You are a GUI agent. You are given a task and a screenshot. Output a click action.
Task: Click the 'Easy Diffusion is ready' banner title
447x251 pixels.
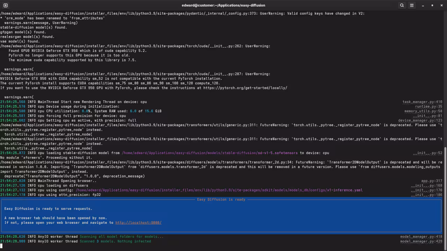(x=221, y=199)
